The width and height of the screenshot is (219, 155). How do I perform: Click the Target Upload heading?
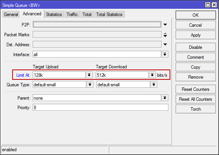coord(46,67)
